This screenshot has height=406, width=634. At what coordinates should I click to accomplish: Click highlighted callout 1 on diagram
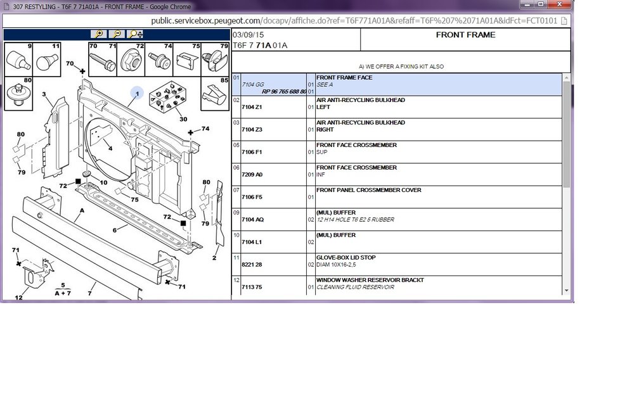[x=137, y=94]
